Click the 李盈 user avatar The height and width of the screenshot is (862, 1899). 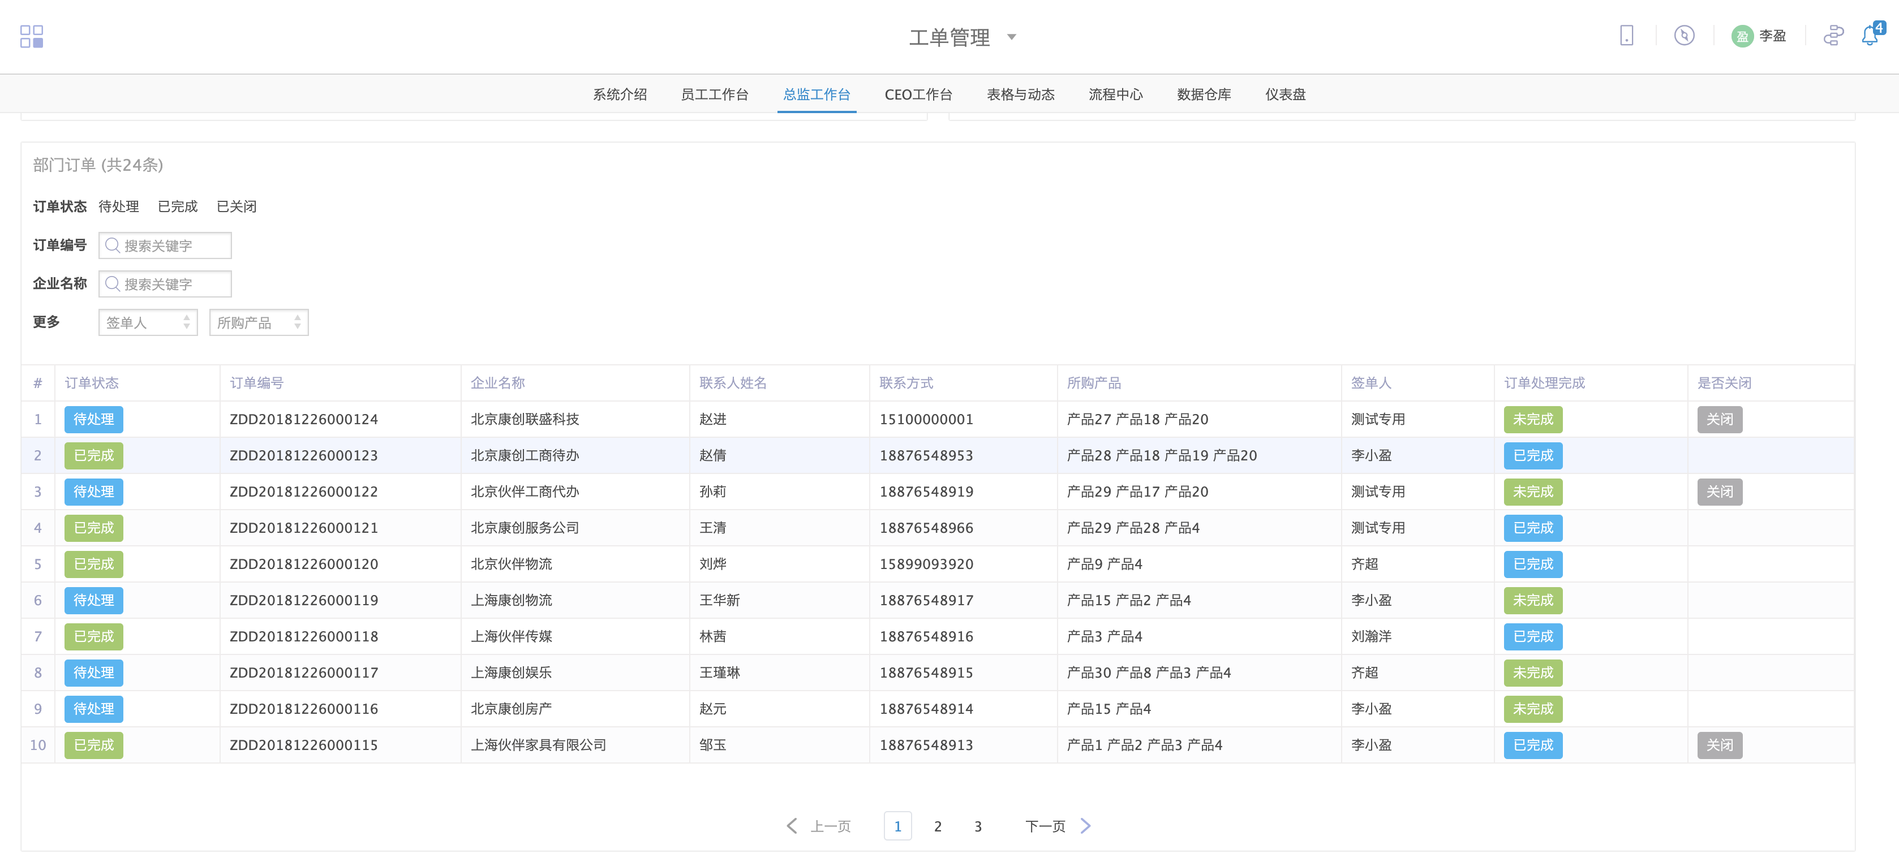(1742, 36)
